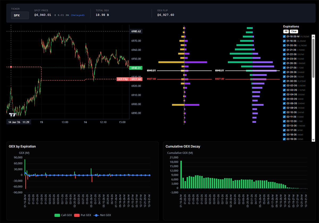This screenshot has width=319, height=223.
Task: Toggle the 01-28-26 expiration checkbox
Action: pyautogui.click(x=284, y=72)
